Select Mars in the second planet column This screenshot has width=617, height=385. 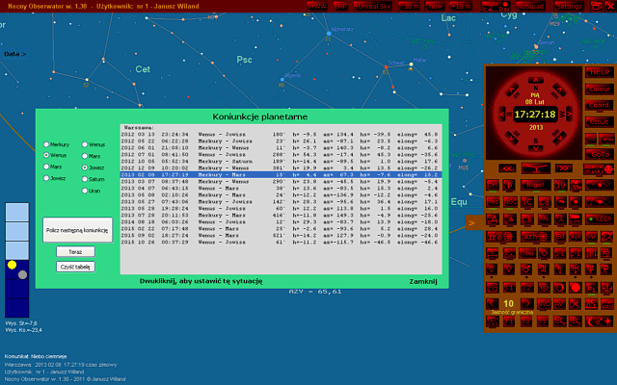pos(91,156)
